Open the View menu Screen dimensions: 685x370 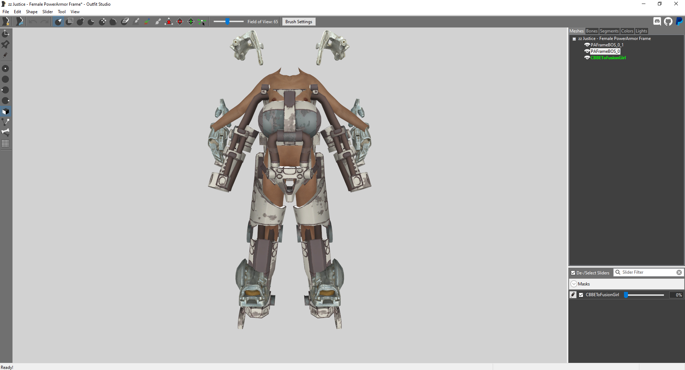click(x=75, y=12)
